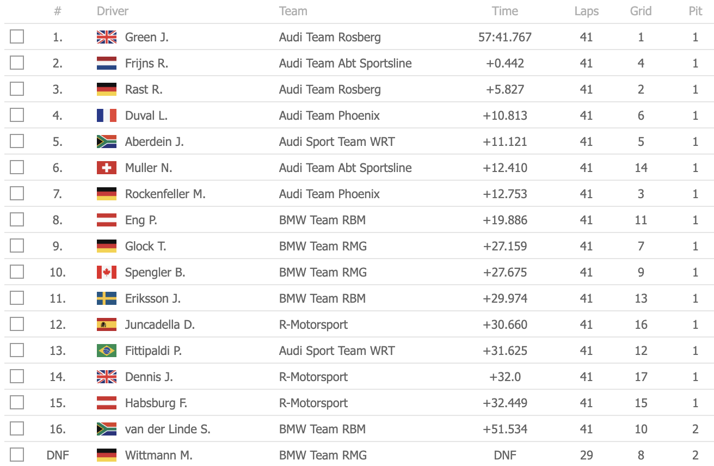Click the Grid column header
This screenshot has height=466, width=714.
641,11
